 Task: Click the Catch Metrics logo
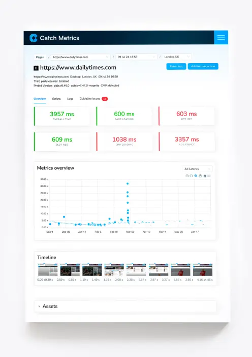[x=54, y=38]
